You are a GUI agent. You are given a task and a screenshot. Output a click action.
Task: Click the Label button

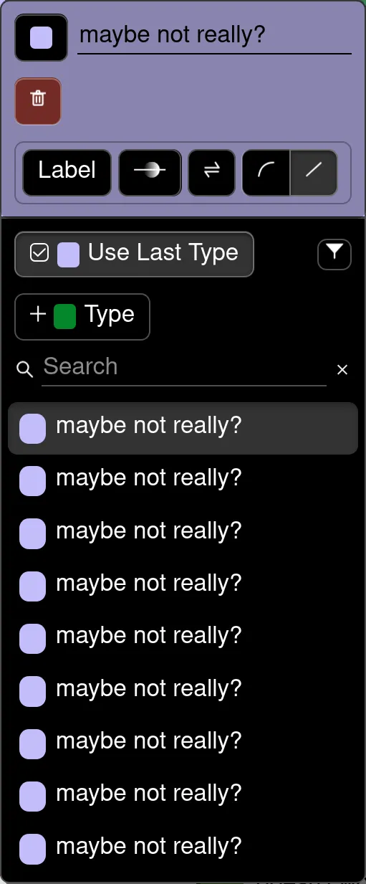pos(67,173)
